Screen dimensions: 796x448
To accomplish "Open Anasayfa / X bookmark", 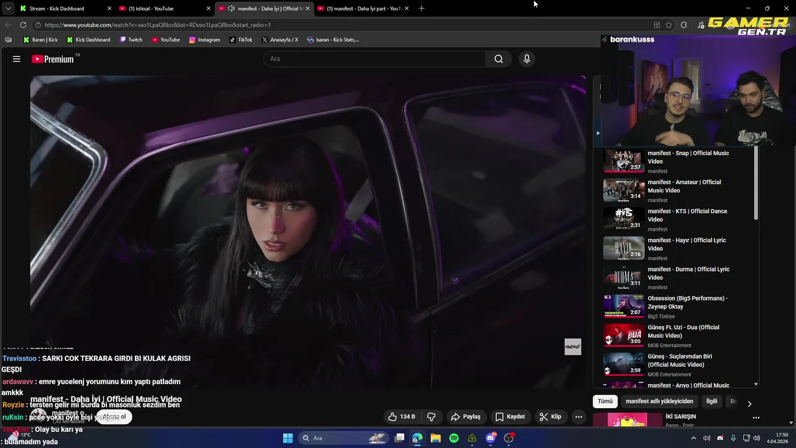I will tap(280, 40).
